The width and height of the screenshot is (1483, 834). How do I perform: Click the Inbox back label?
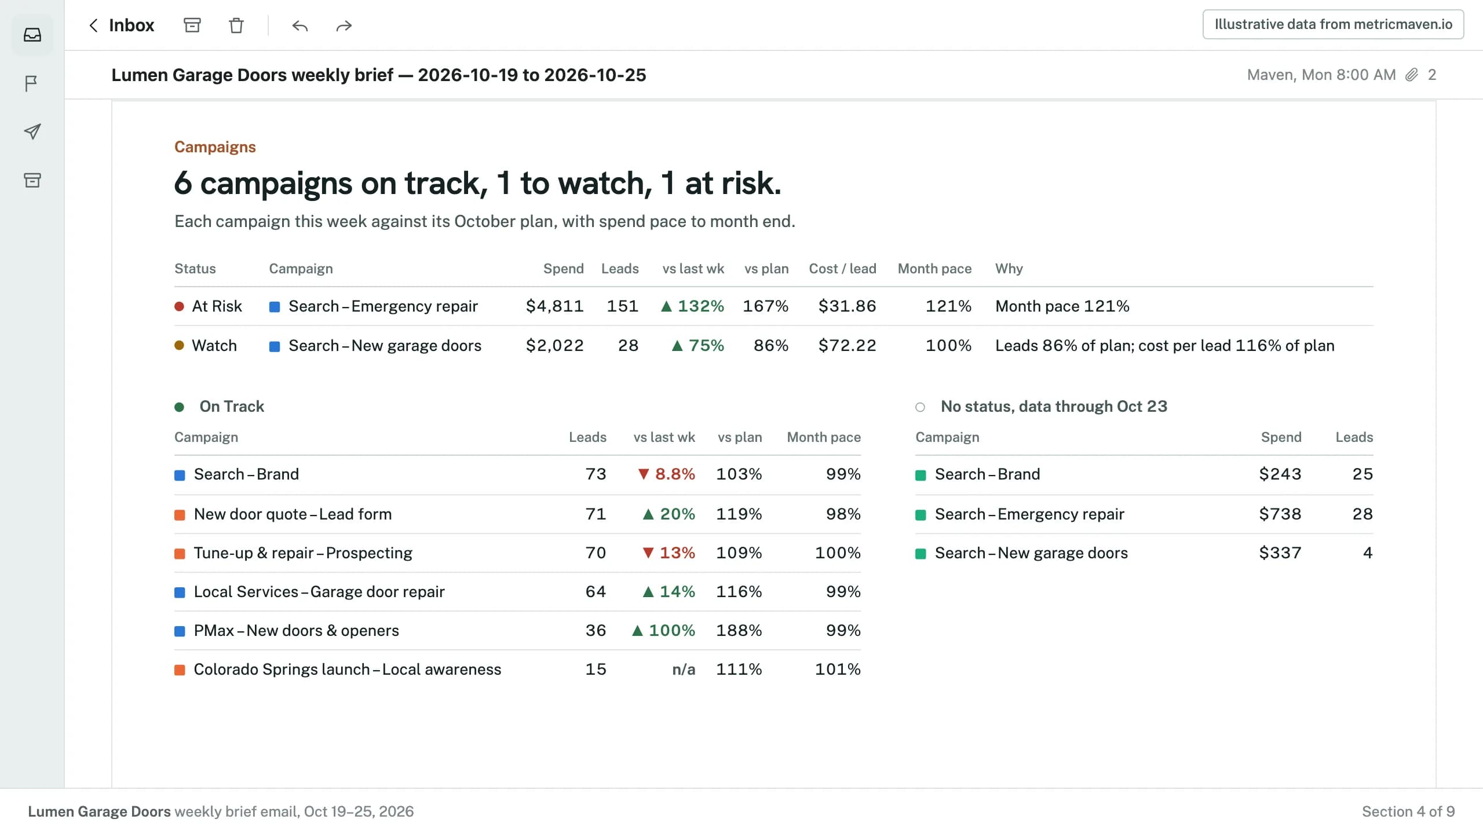pyautogui.click(x=132, y=25)
